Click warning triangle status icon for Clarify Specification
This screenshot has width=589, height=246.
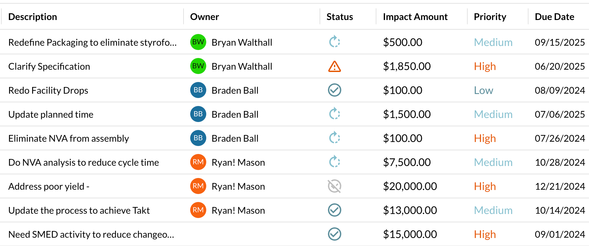tap(334, 66)
